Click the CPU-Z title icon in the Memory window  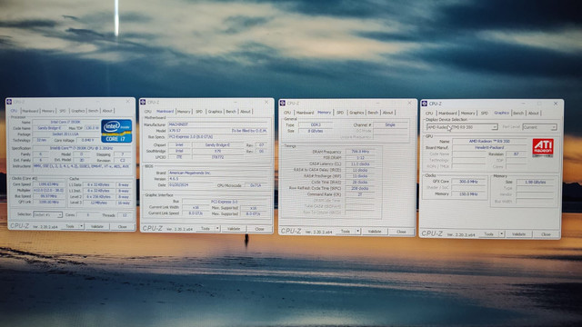click(283, 103)
